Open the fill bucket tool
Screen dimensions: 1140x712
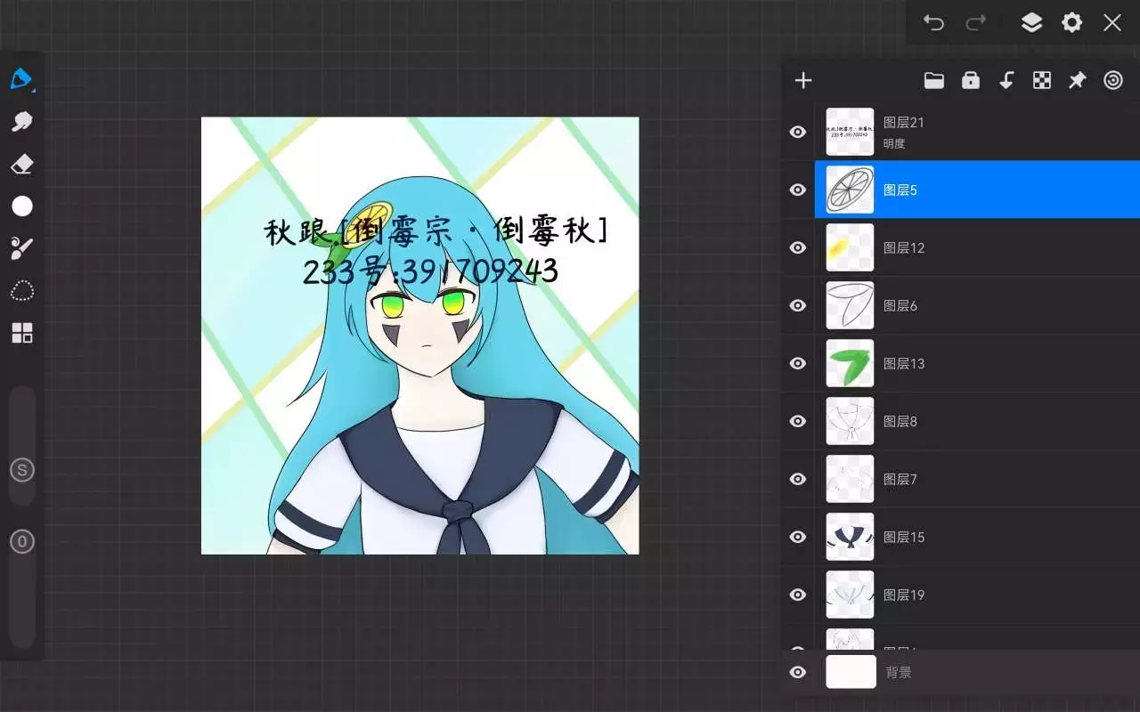pyautogui.click(x=21, y=248)
